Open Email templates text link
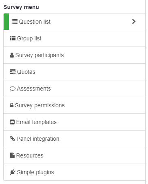This screenshot has width=148, height=184. (36, 122)
